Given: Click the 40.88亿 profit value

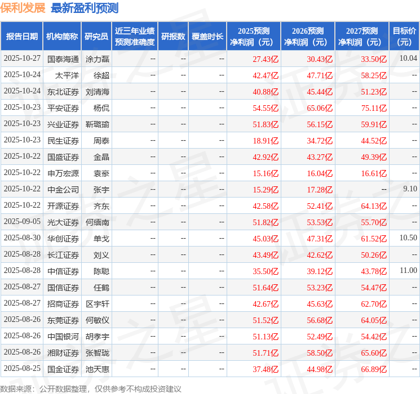Looking at the screenshot, I should (266, 92).
